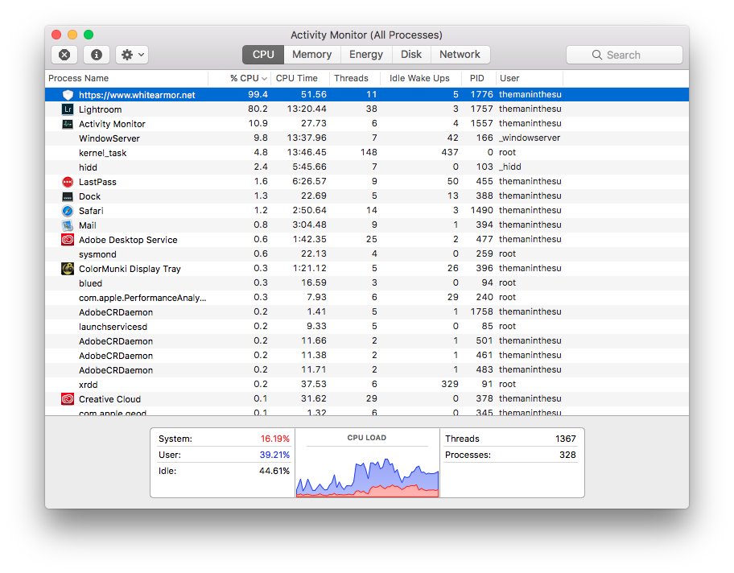Toggle % CPU column sort order
The image size is (734, 573).
(x=240, y=78)
